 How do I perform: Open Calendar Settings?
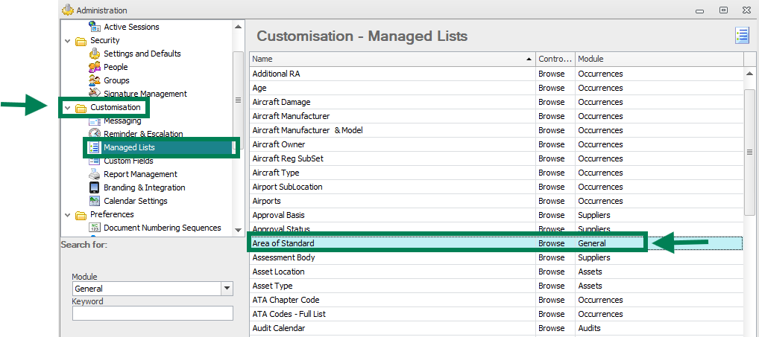[136, 201]
